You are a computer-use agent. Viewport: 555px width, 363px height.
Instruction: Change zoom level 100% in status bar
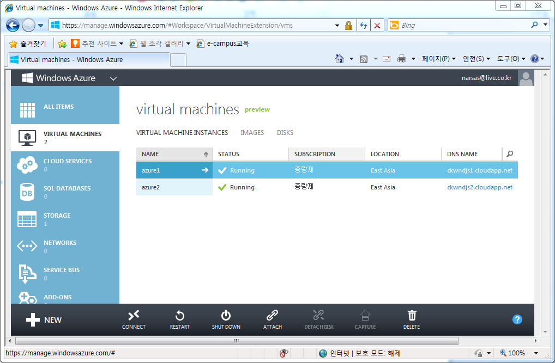[x=519, y=353]
